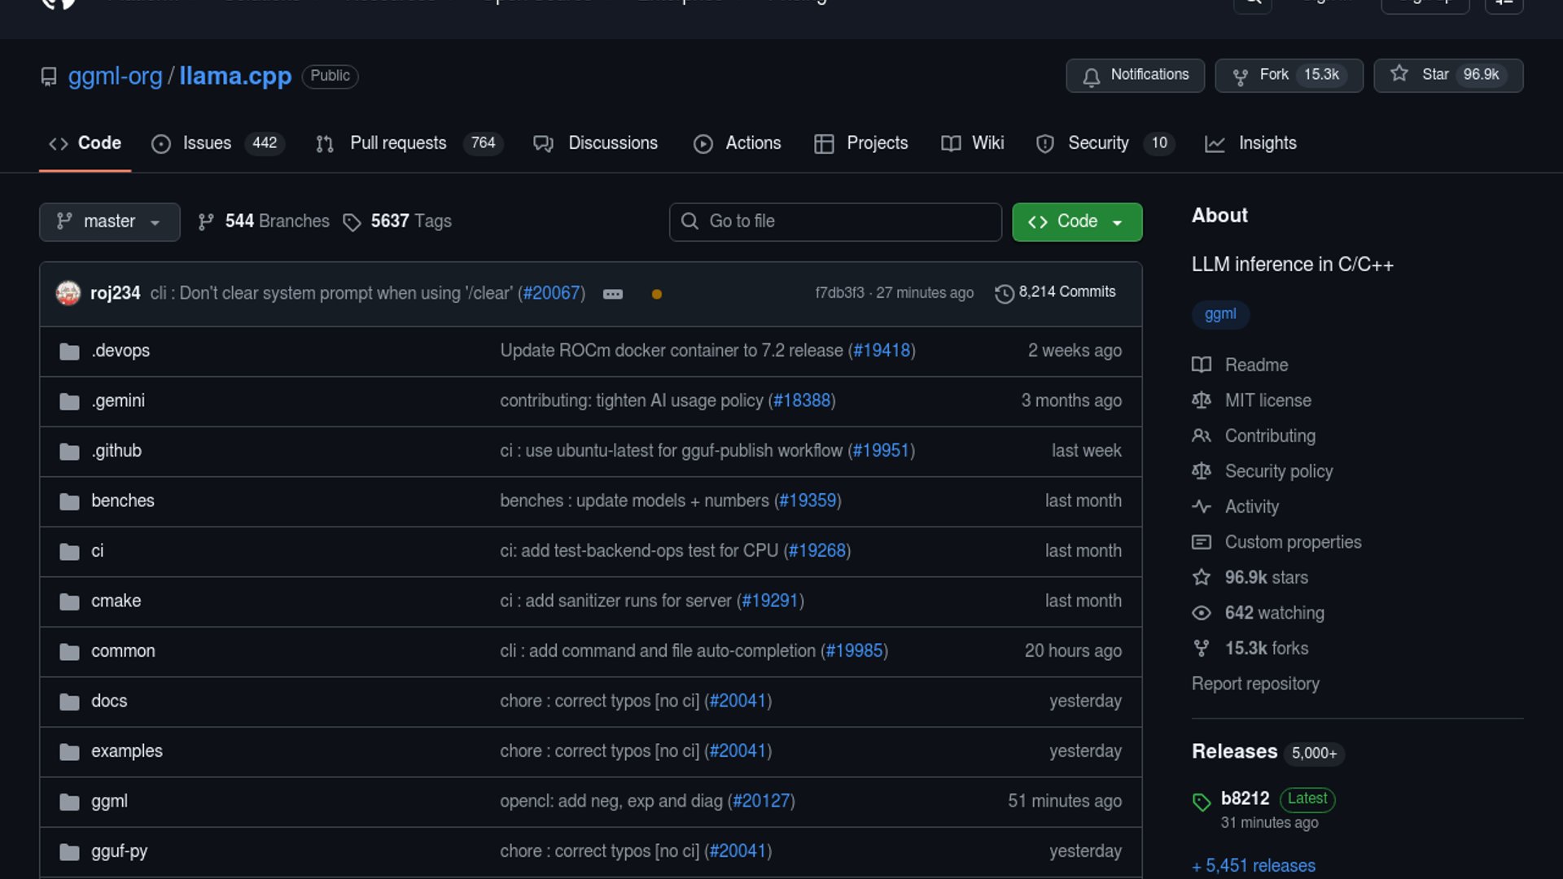The height and width of the screenshot is (879, 1563).
Task: View 8,214 Commits history
Action: point(1055,292)
